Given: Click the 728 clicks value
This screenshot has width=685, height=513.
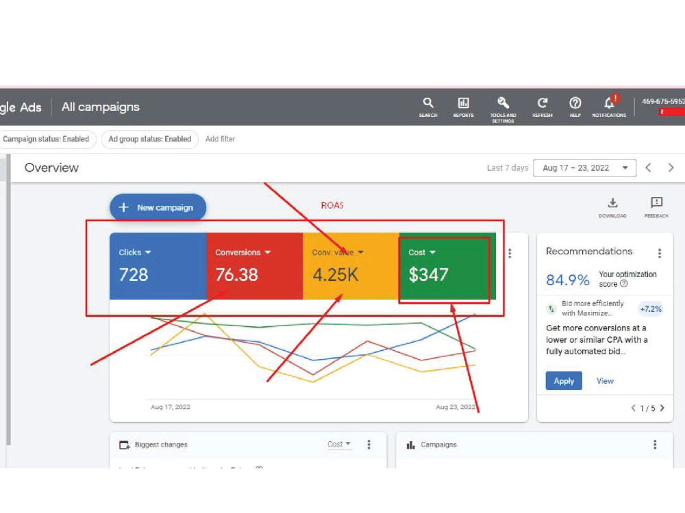Looking at the screenshot, I should [134, 275].
